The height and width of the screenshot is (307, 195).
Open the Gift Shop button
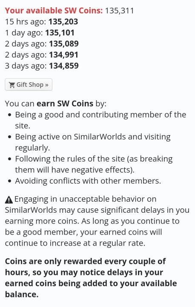pyautogui.click(x=29, y=84)
